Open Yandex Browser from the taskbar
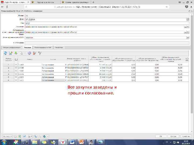194x145 pixels. tap(63, 142)
